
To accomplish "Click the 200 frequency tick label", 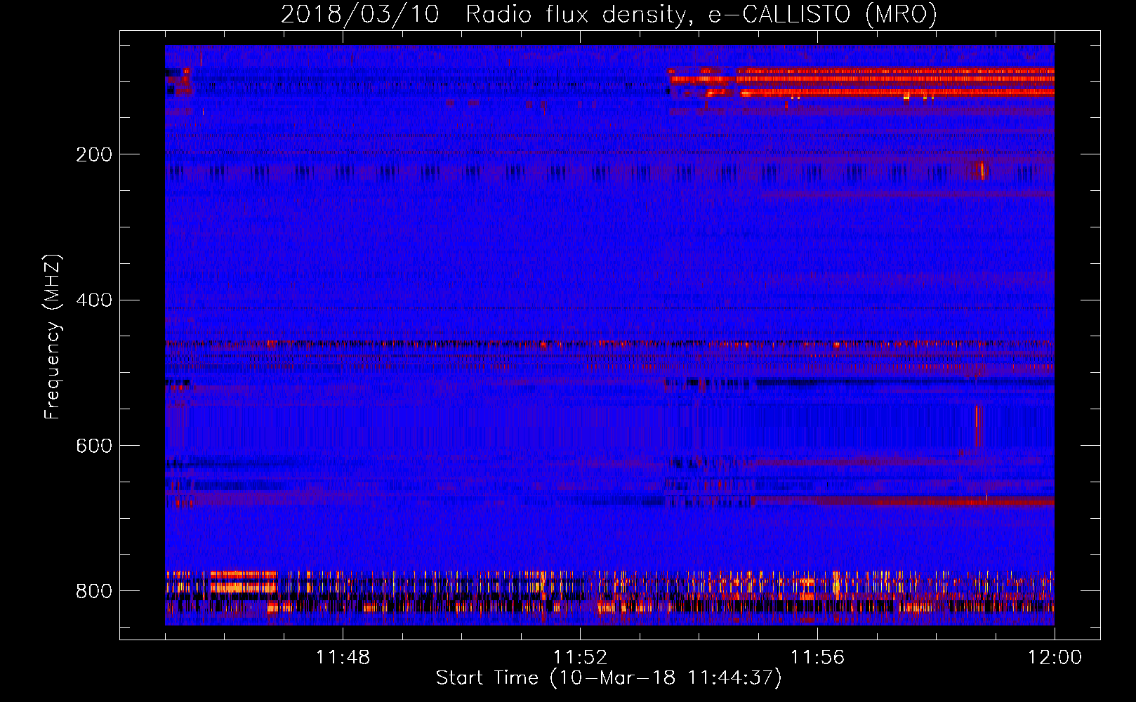I will coord(94,154).
